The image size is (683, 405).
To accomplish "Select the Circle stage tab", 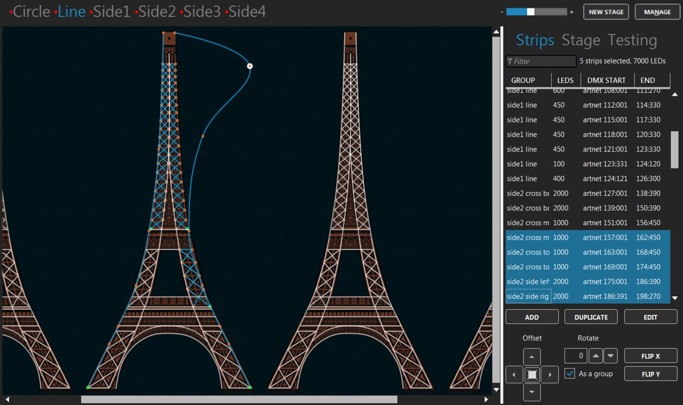I will coord(31,11).
